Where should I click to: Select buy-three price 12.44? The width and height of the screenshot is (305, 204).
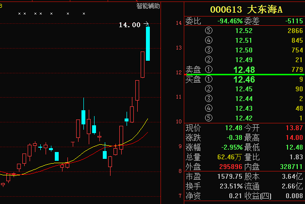point(244,99)
